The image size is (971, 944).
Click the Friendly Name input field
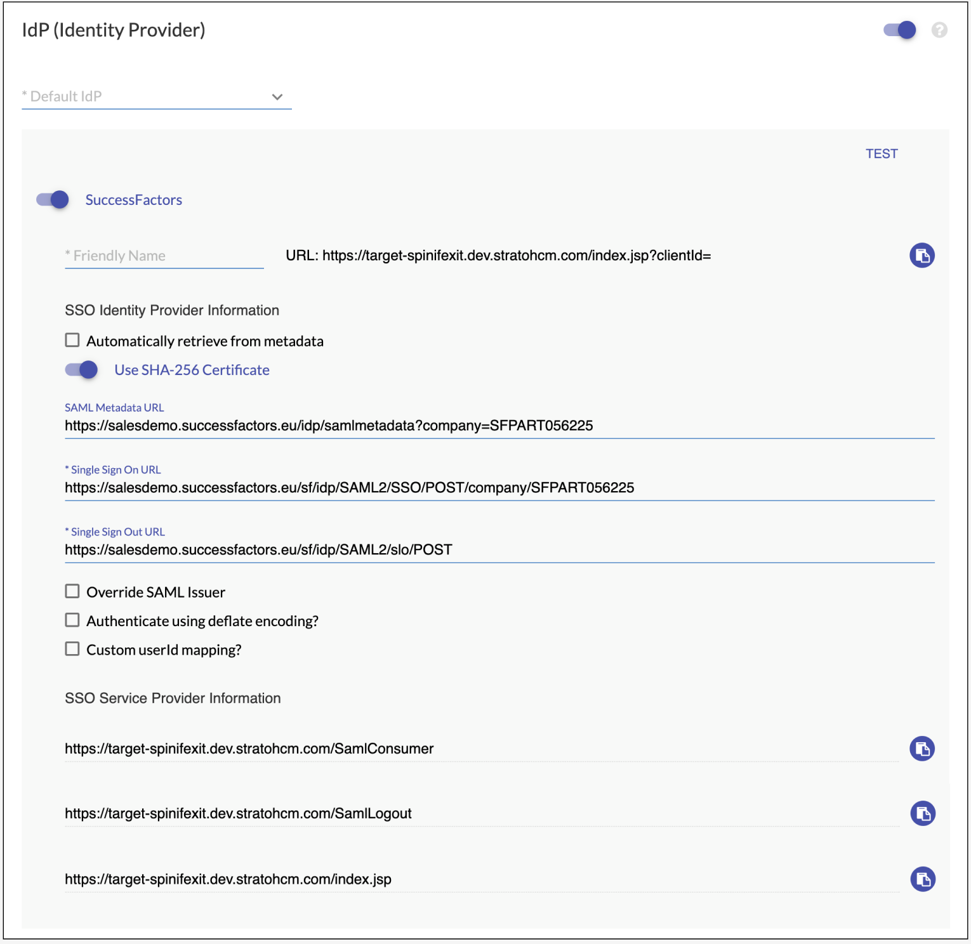pyautogui.click(x=164, y=256)
